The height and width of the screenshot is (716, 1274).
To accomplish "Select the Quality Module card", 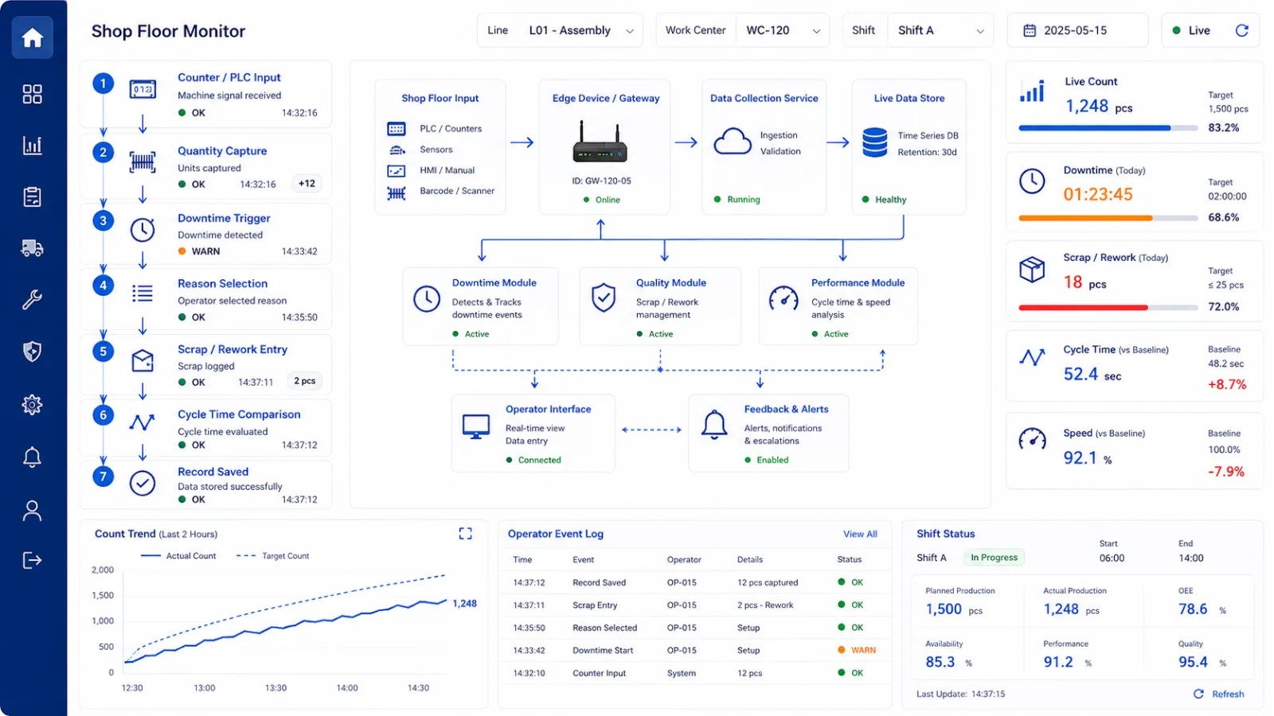I will pos(660,306).
